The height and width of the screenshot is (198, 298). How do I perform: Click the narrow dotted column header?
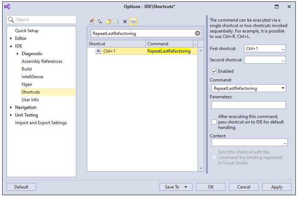[195, 44]
